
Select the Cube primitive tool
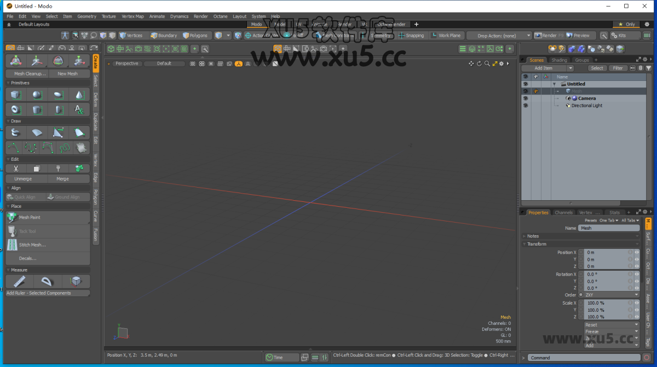tap(15, 95)
